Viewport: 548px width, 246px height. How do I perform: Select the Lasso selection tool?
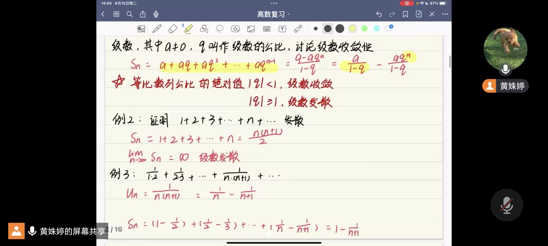point(219,29)
